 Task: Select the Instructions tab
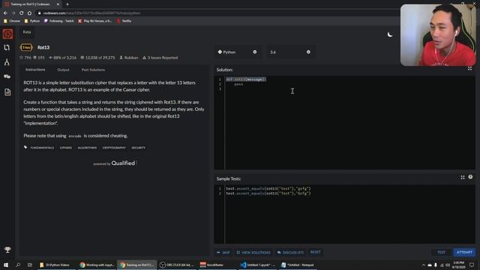coord(35,70)
